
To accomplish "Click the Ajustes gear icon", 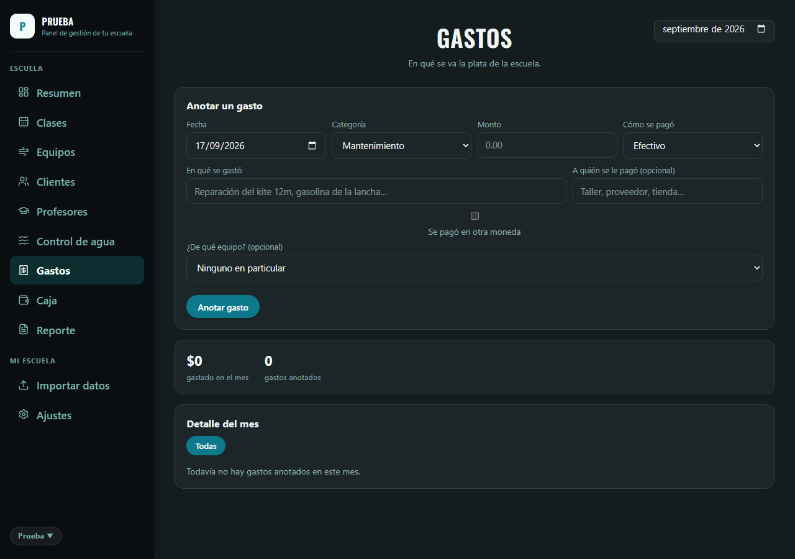I will [24, 415].
